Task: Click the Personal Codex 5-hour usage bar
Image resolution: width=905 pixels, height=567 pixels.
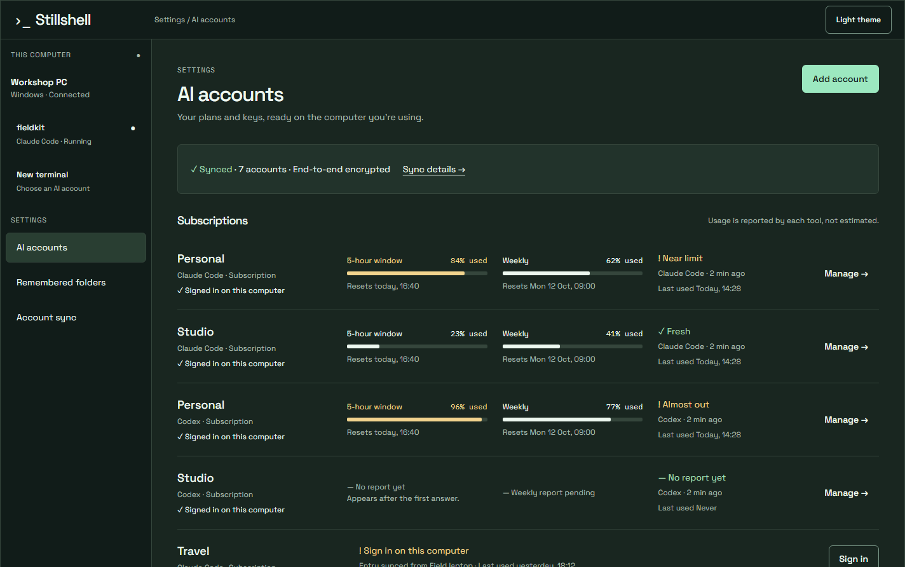Action: tap(417, 420)
